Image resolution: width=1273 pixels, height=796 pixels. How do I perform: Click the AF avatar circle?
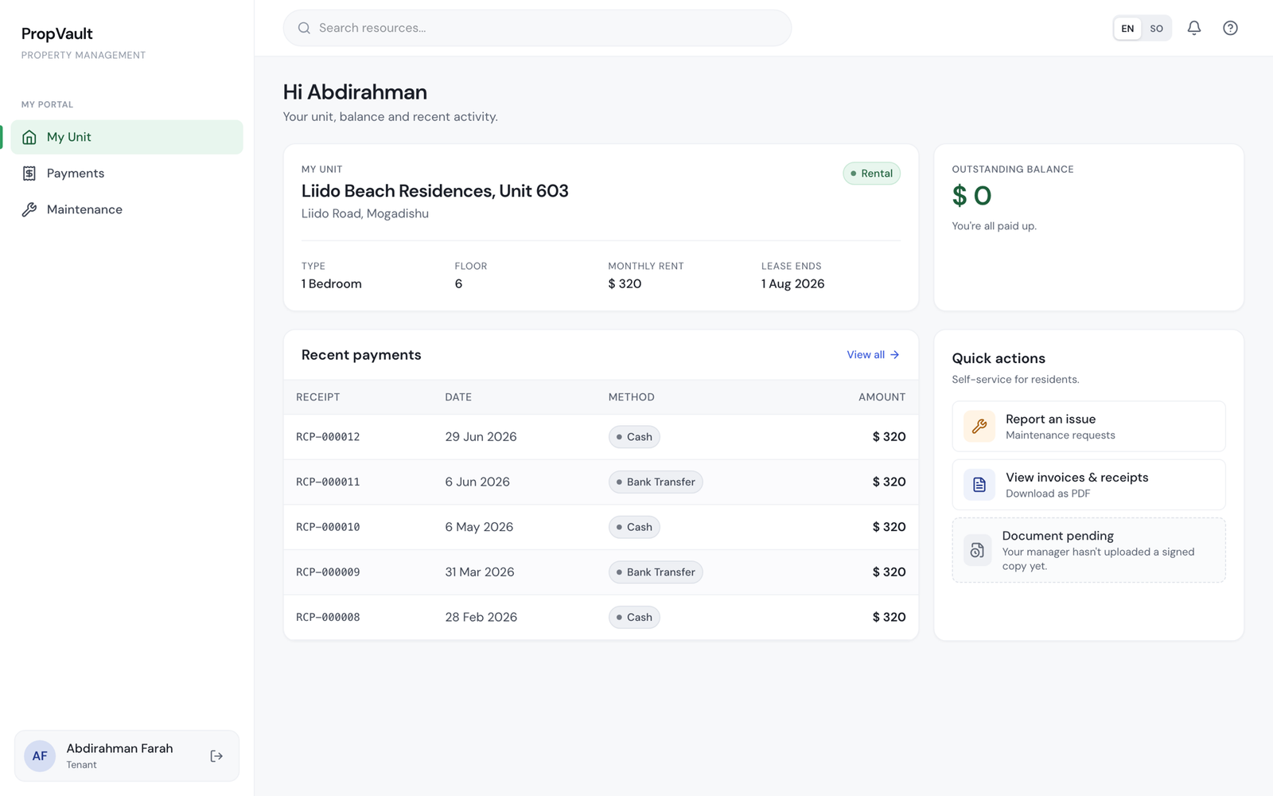point(40,756)
